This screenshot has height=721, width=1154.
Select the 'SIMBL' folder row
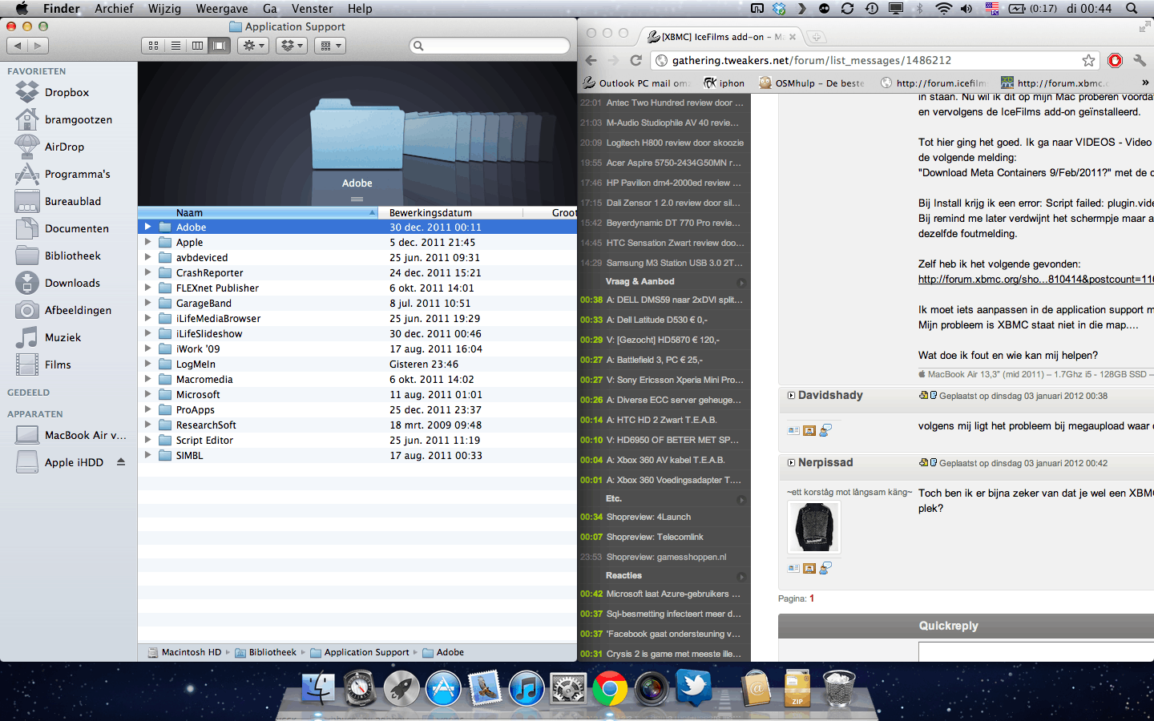tap(357, 455)
